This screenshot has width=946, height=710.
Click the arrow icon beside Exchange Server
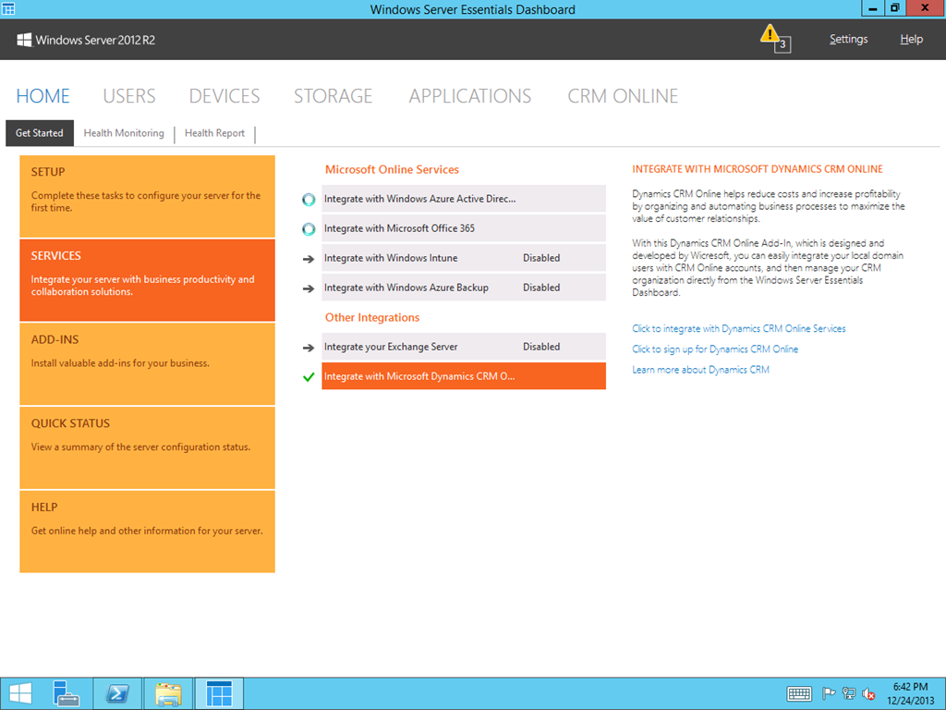(309, 348)
